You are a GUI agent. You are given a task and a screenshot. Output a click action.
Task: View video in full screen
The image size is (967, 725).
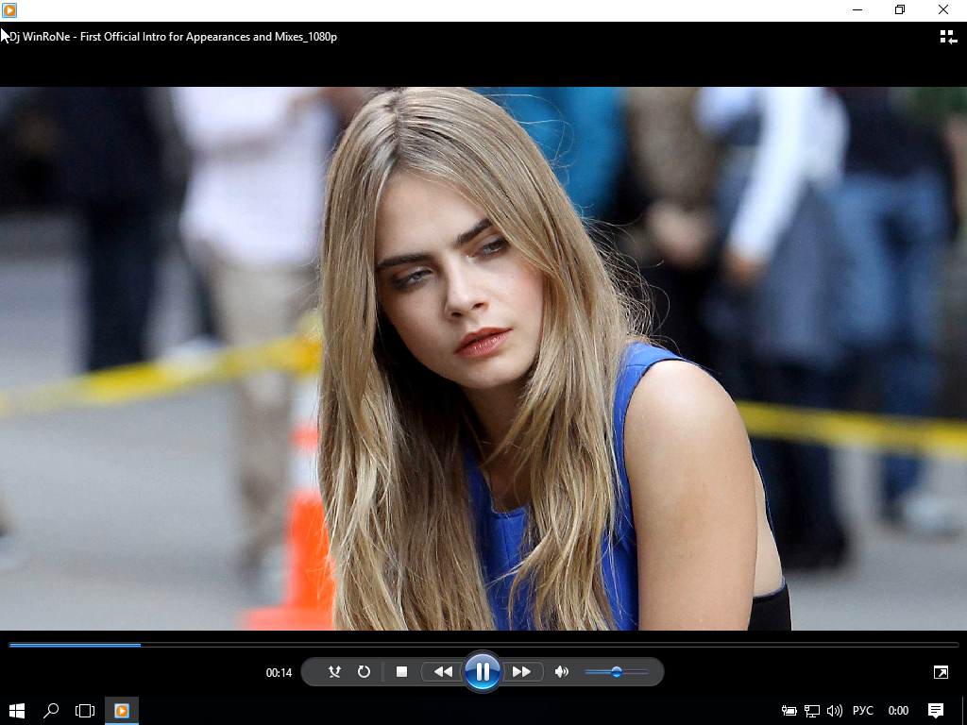942,672
